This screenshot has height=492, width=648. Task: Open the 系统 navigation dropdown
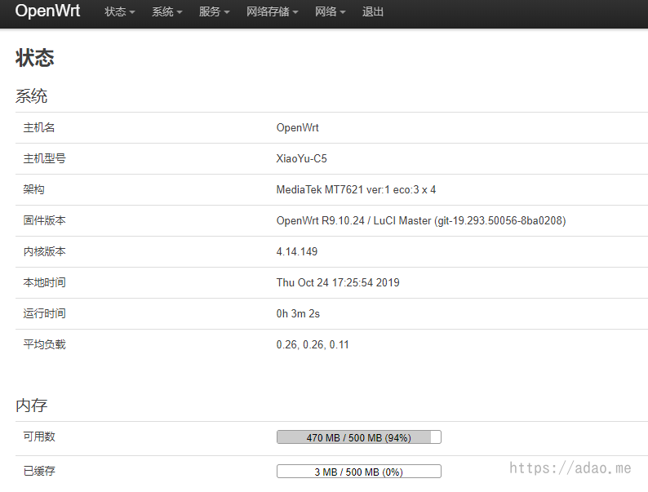pos(167,12)
